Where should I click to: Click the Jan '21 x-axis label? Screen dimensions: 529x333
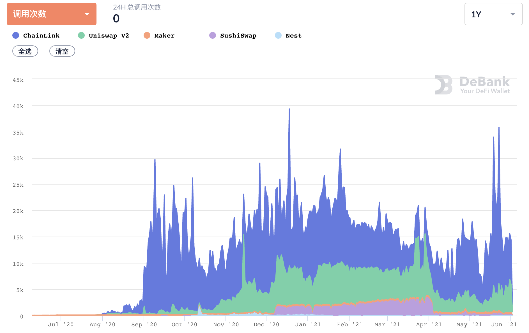point(308,325)
